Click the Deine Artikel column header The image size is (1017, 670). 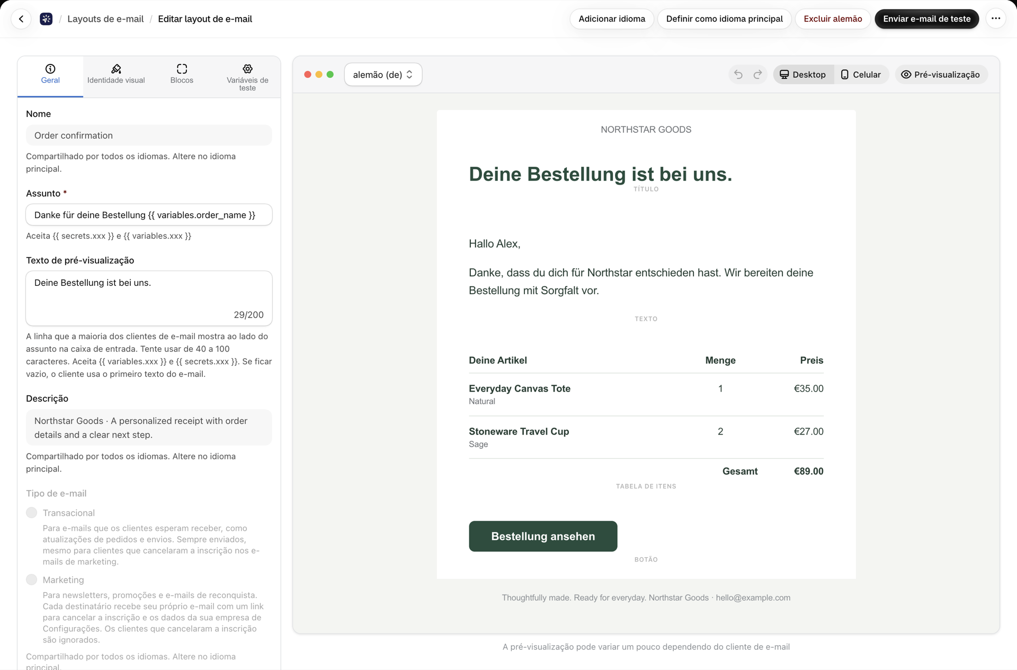click(497, 360)
